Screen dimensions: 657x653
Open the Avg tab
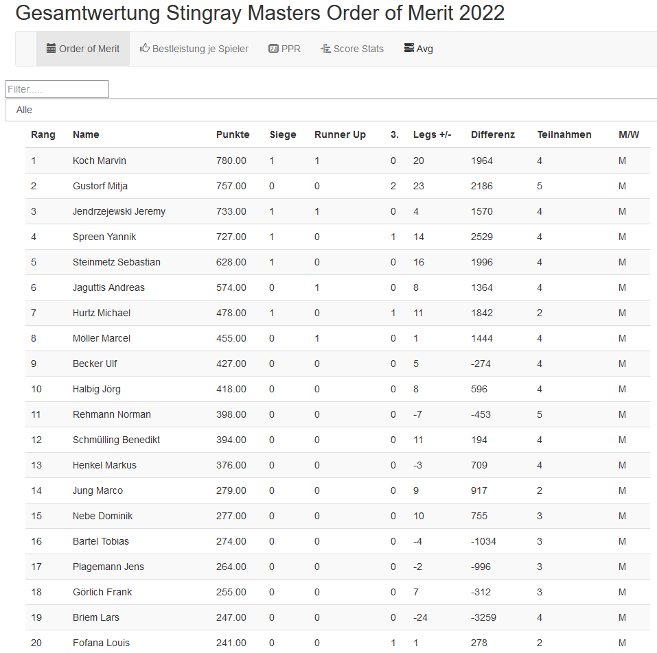pos(419,49)
